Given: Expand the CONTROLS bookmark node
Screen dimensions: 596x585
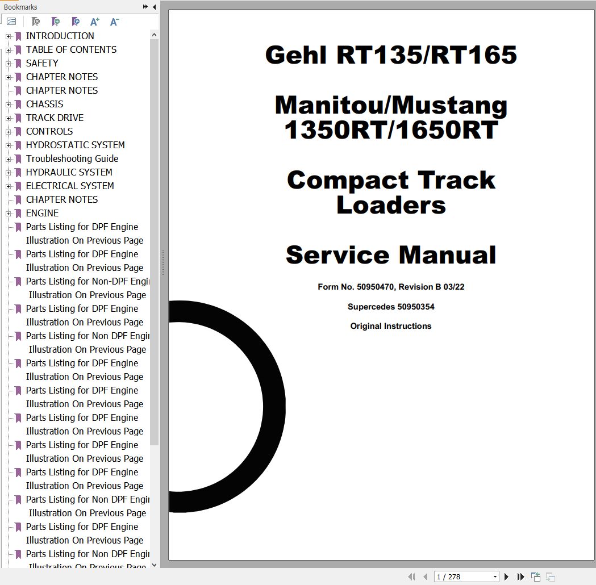Looking at the screenshot, I should pyautogui.click(x=8, y=132).
